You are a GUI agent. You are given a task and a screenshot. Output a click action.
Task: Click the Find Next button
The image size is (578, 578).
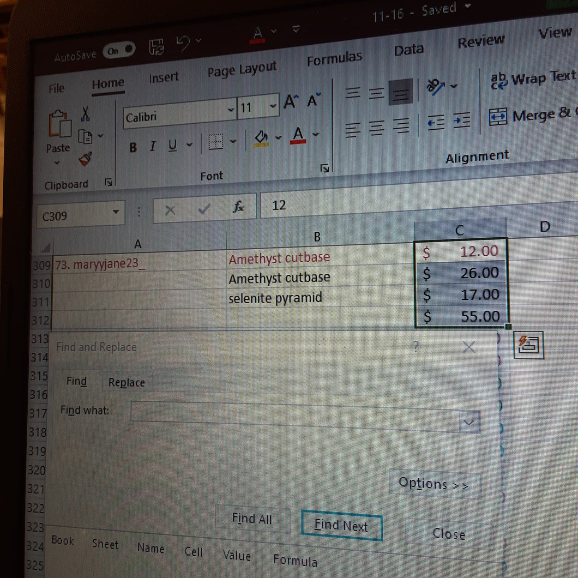click(x=341, y=525)
